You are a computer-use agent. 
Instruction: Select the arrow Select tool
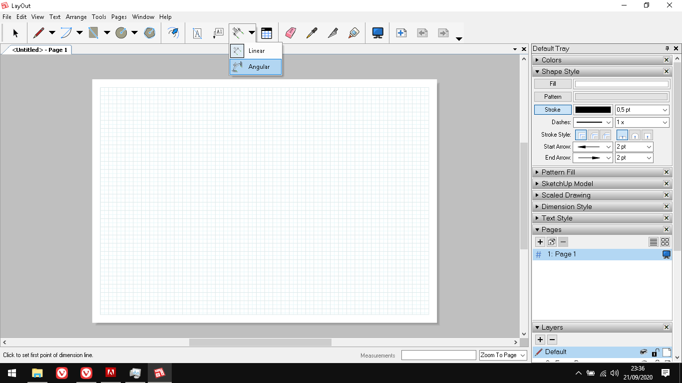point(15,33)
